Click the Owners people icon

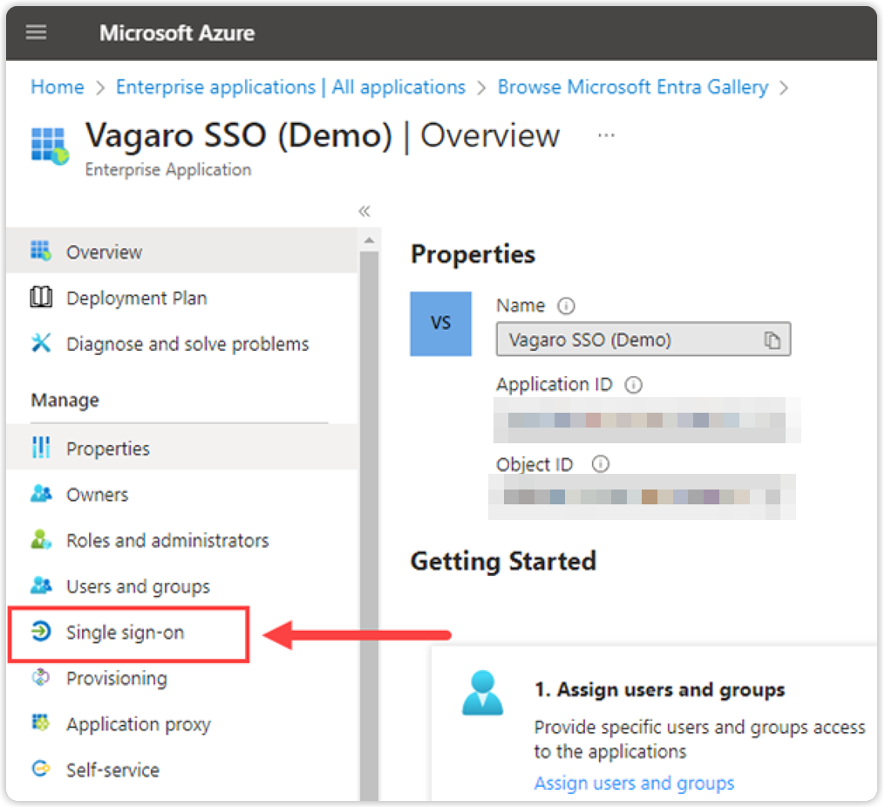[41, 494]
